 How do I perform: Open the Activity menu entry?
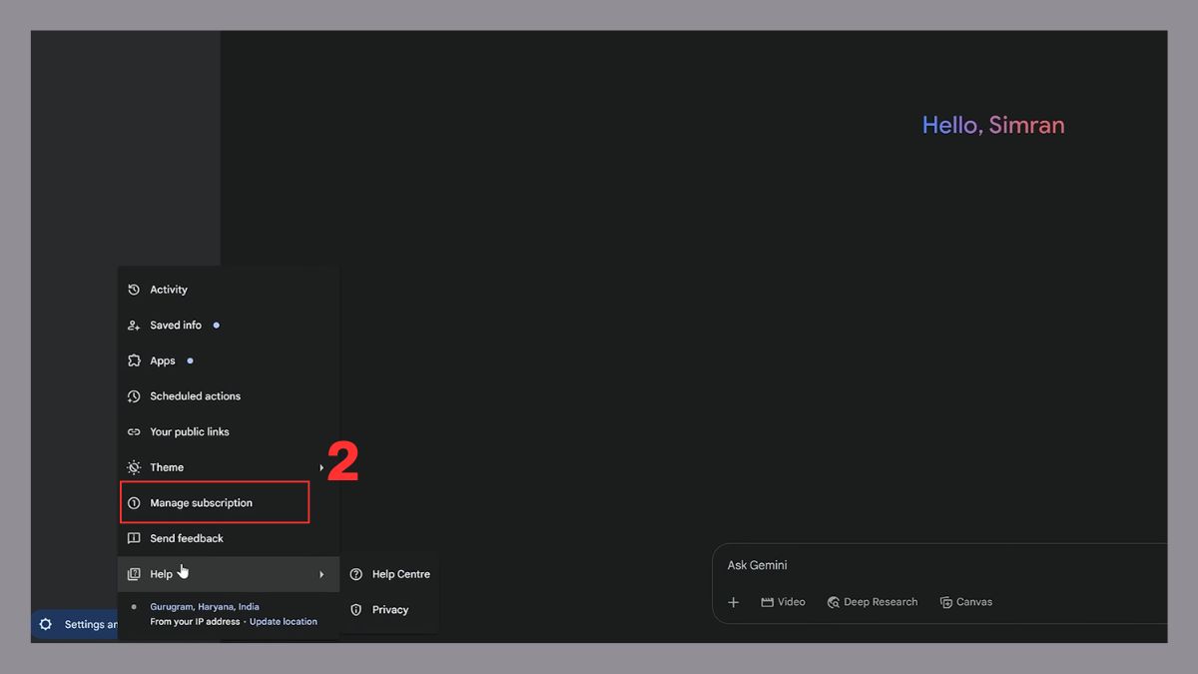228,290
